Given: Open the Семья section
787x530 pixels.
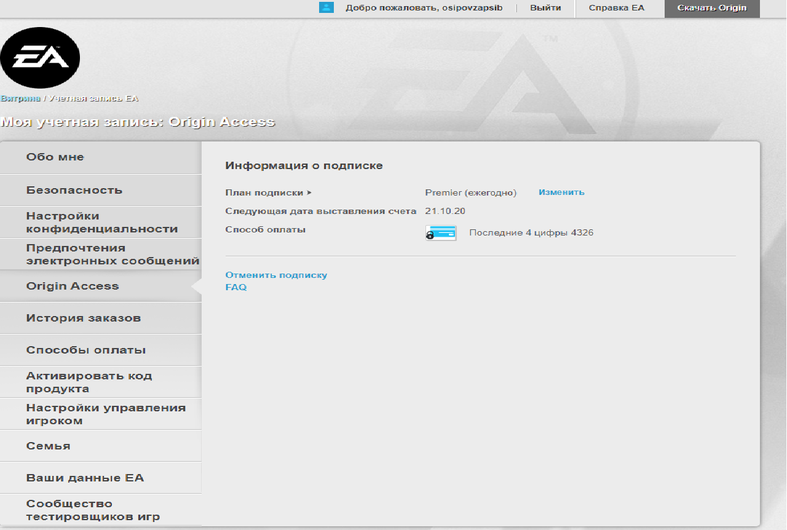Looking at the screenshot, I should (x=48, y=446).
